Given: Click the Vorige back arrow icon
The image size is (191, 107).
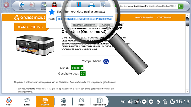Looking at the screenshot, I should 21,5.
